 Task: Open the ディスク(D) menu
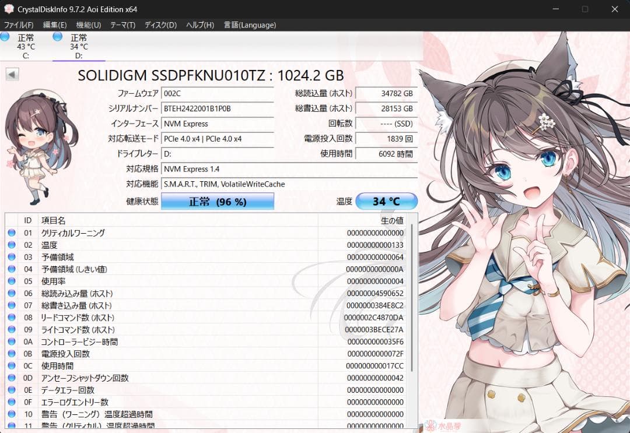click(160, 25)
